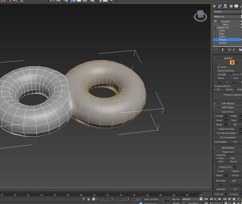Toggle Ignore Backfacing checkbox
This screenshot has width=242, height=204.
[216, 71]
